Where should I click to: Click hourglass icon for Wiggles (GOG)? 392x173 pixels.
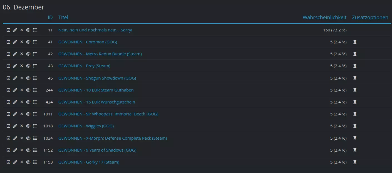(355, 126)
